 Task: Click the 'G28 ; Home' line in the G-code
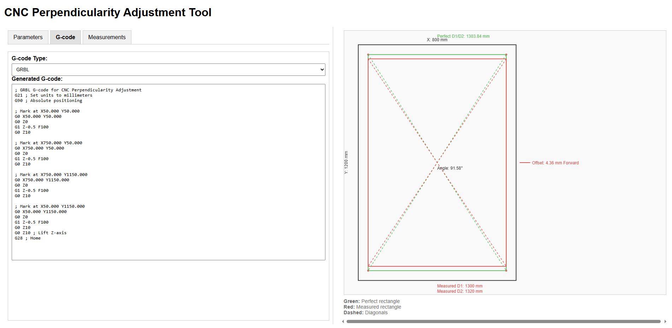pos(28,238)
